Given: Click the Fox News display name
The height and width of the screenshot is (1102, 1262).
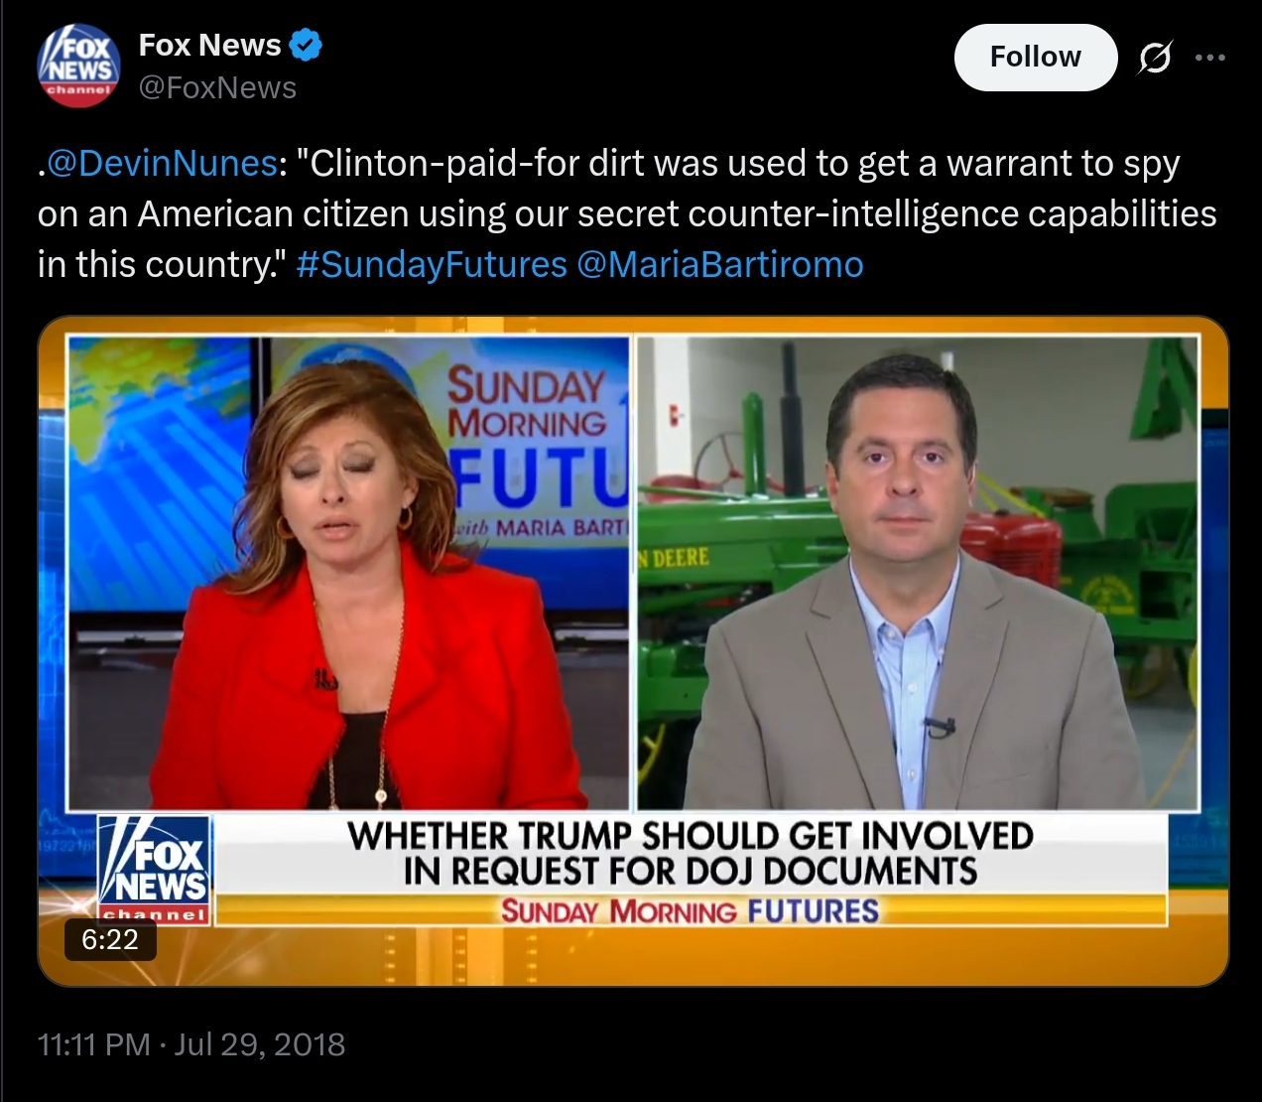Looking at the screenshot, I should (210, 45).
